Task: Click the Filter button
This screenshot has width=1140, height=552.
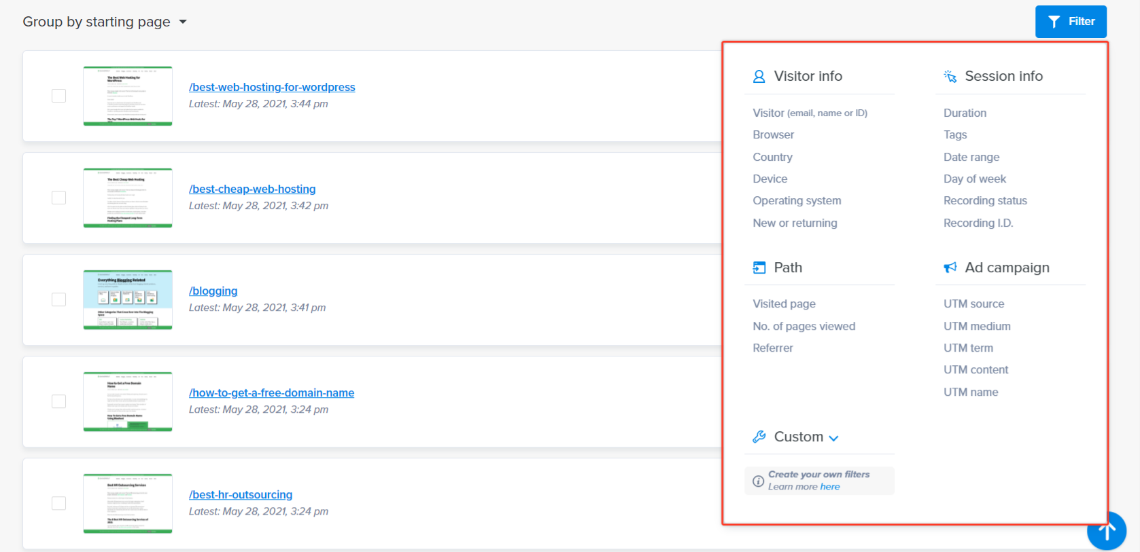Action: pos(1071,22)
